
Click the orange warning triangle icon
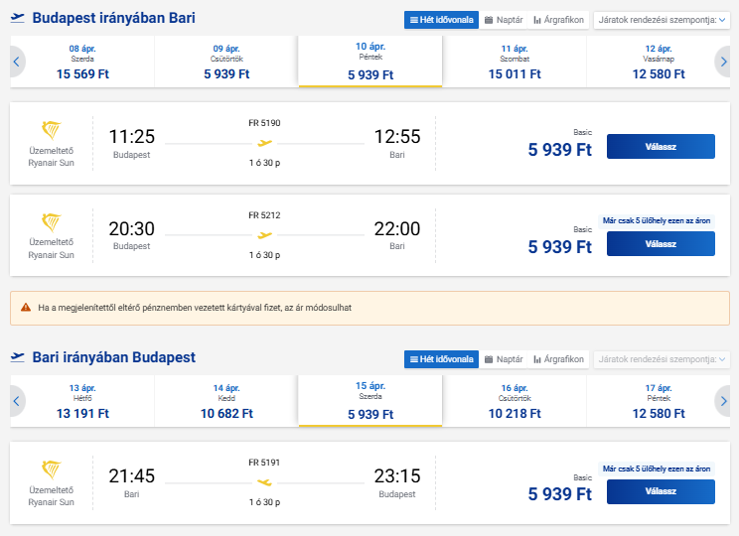(26, 308)
